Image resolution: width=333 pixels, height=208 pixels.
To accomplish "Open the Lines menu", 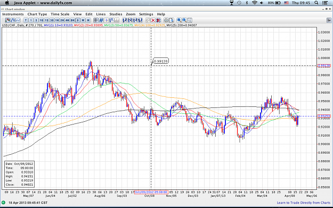I will (x=101, y=14).
